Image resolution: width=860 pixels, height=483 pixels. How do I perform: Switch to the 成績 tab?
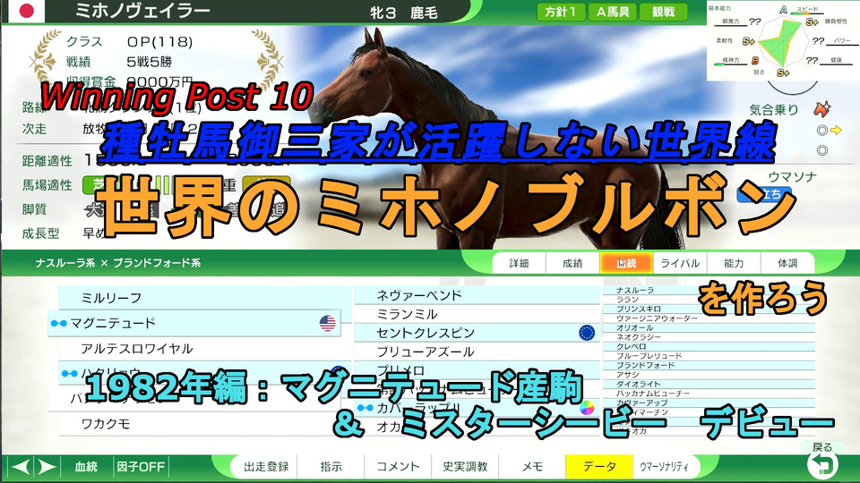pyautogui.click(x=572, y=263)
